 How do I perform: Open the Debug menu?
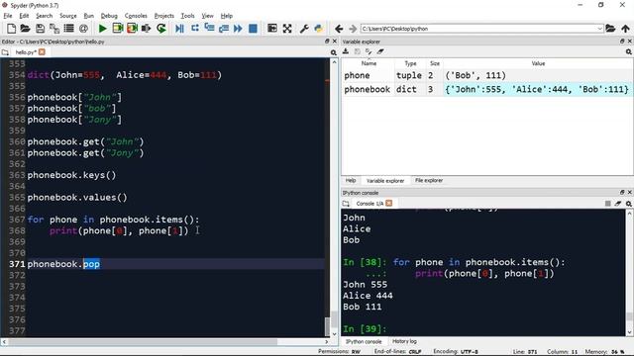[109, 16]
